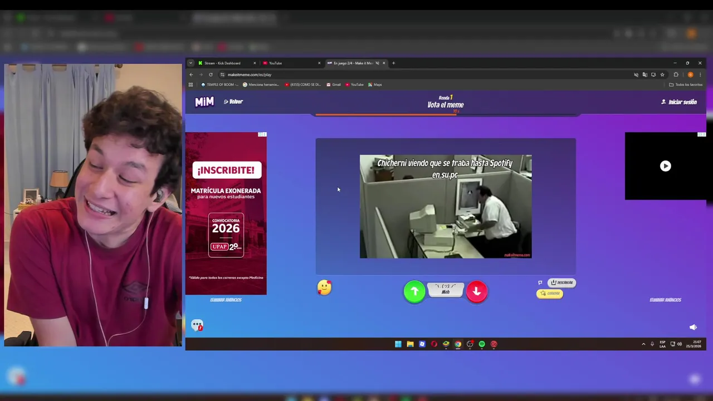The image size is (713, 401).
Task: Open system volume control in tray
Action: (x=679, y=344)
